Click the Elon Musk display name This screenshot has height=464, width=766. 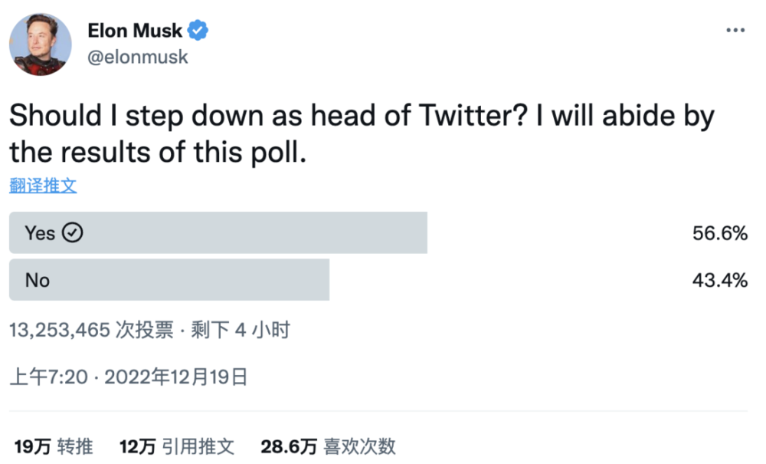135,31
